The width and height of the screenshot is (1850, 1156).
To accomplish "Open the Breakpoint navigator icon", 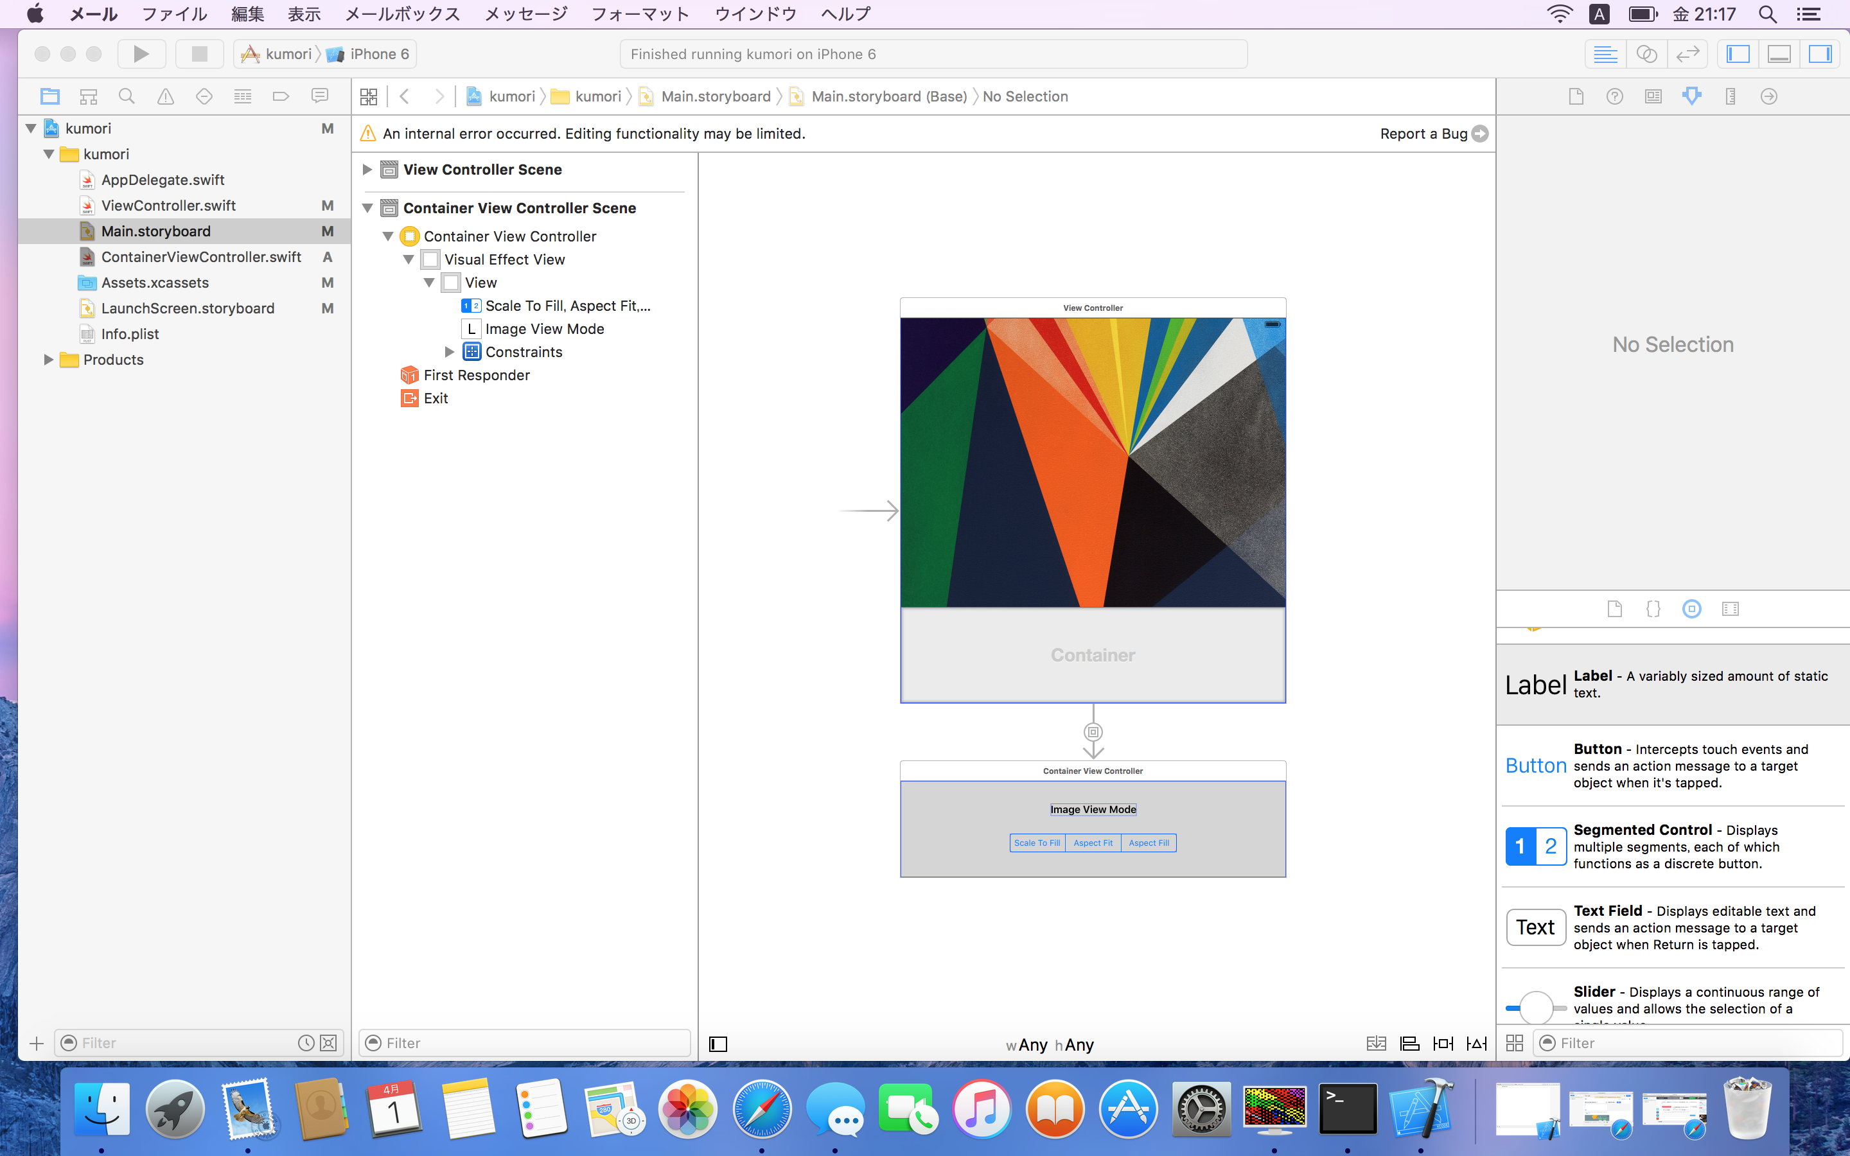I will click(x=281, y=96).
